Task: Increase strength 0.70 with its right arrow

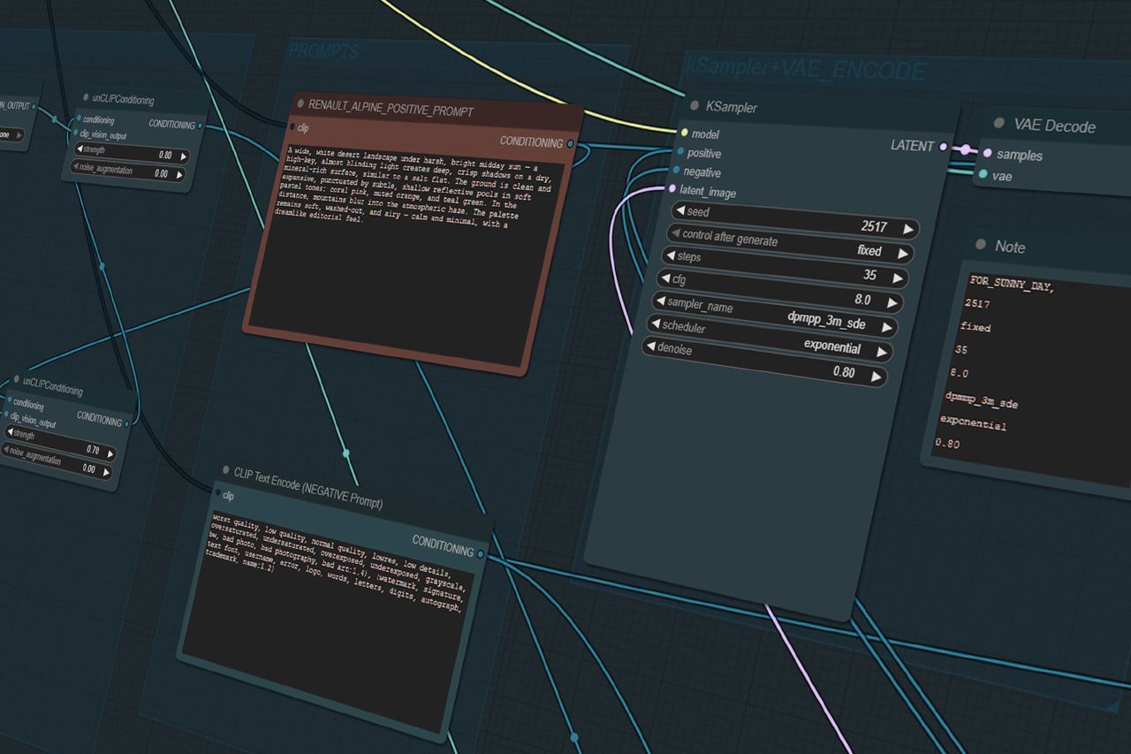Action: click(x=110, y=453)
